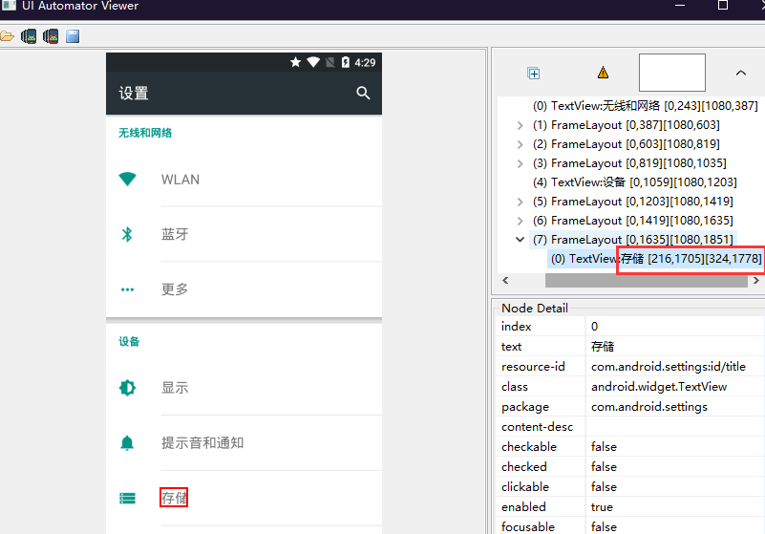Click the tree scrollbar right arrow
Screen dimensions: 765x534
click(756, 280)
